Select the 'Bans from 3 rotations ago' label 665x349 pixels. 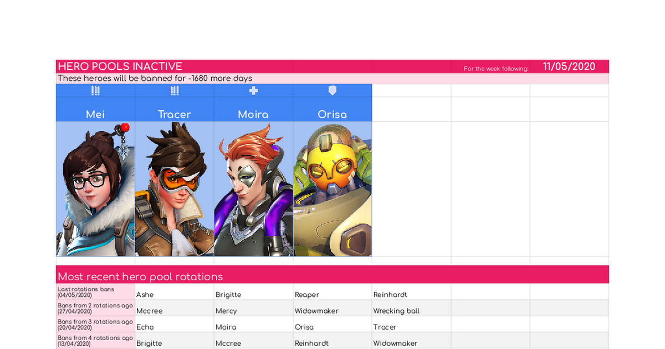point(95,324)
